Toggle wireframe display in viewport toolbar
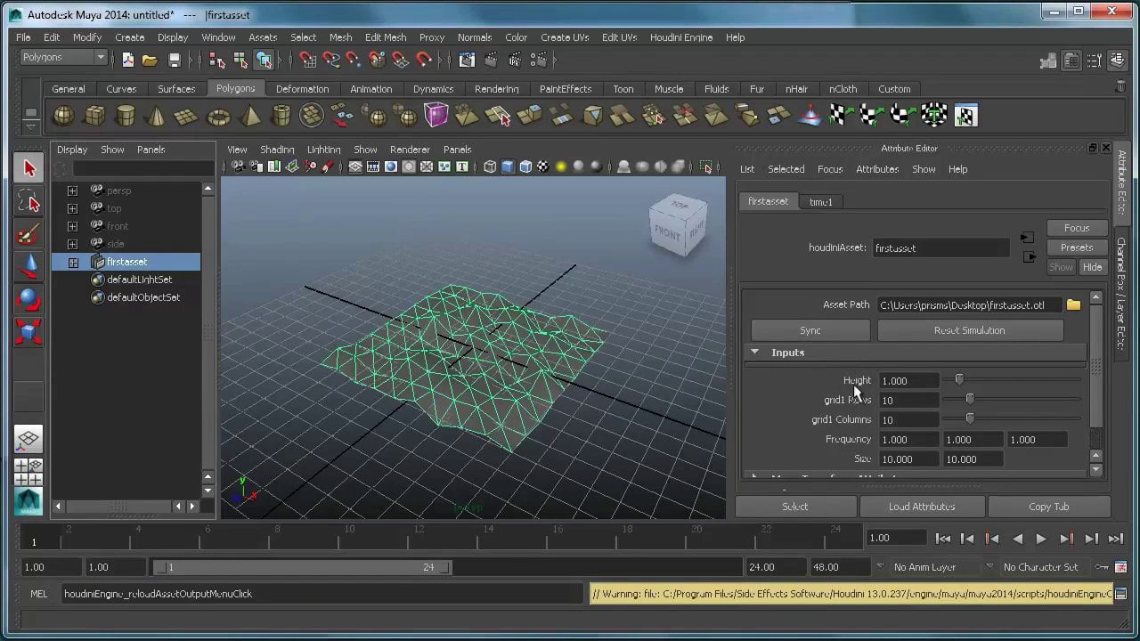1140x641 pixels. click(489, 166)
